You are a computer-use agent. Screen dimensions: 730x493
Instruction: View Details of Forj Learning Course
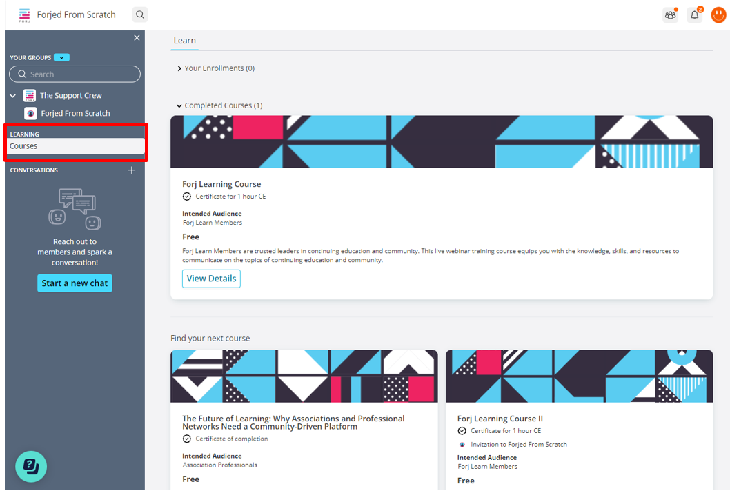click(211, 279)
